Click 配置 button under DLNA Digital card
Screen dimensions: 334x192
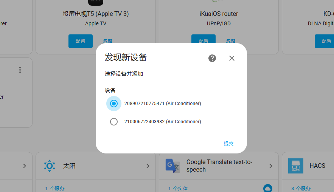(324, 41)
